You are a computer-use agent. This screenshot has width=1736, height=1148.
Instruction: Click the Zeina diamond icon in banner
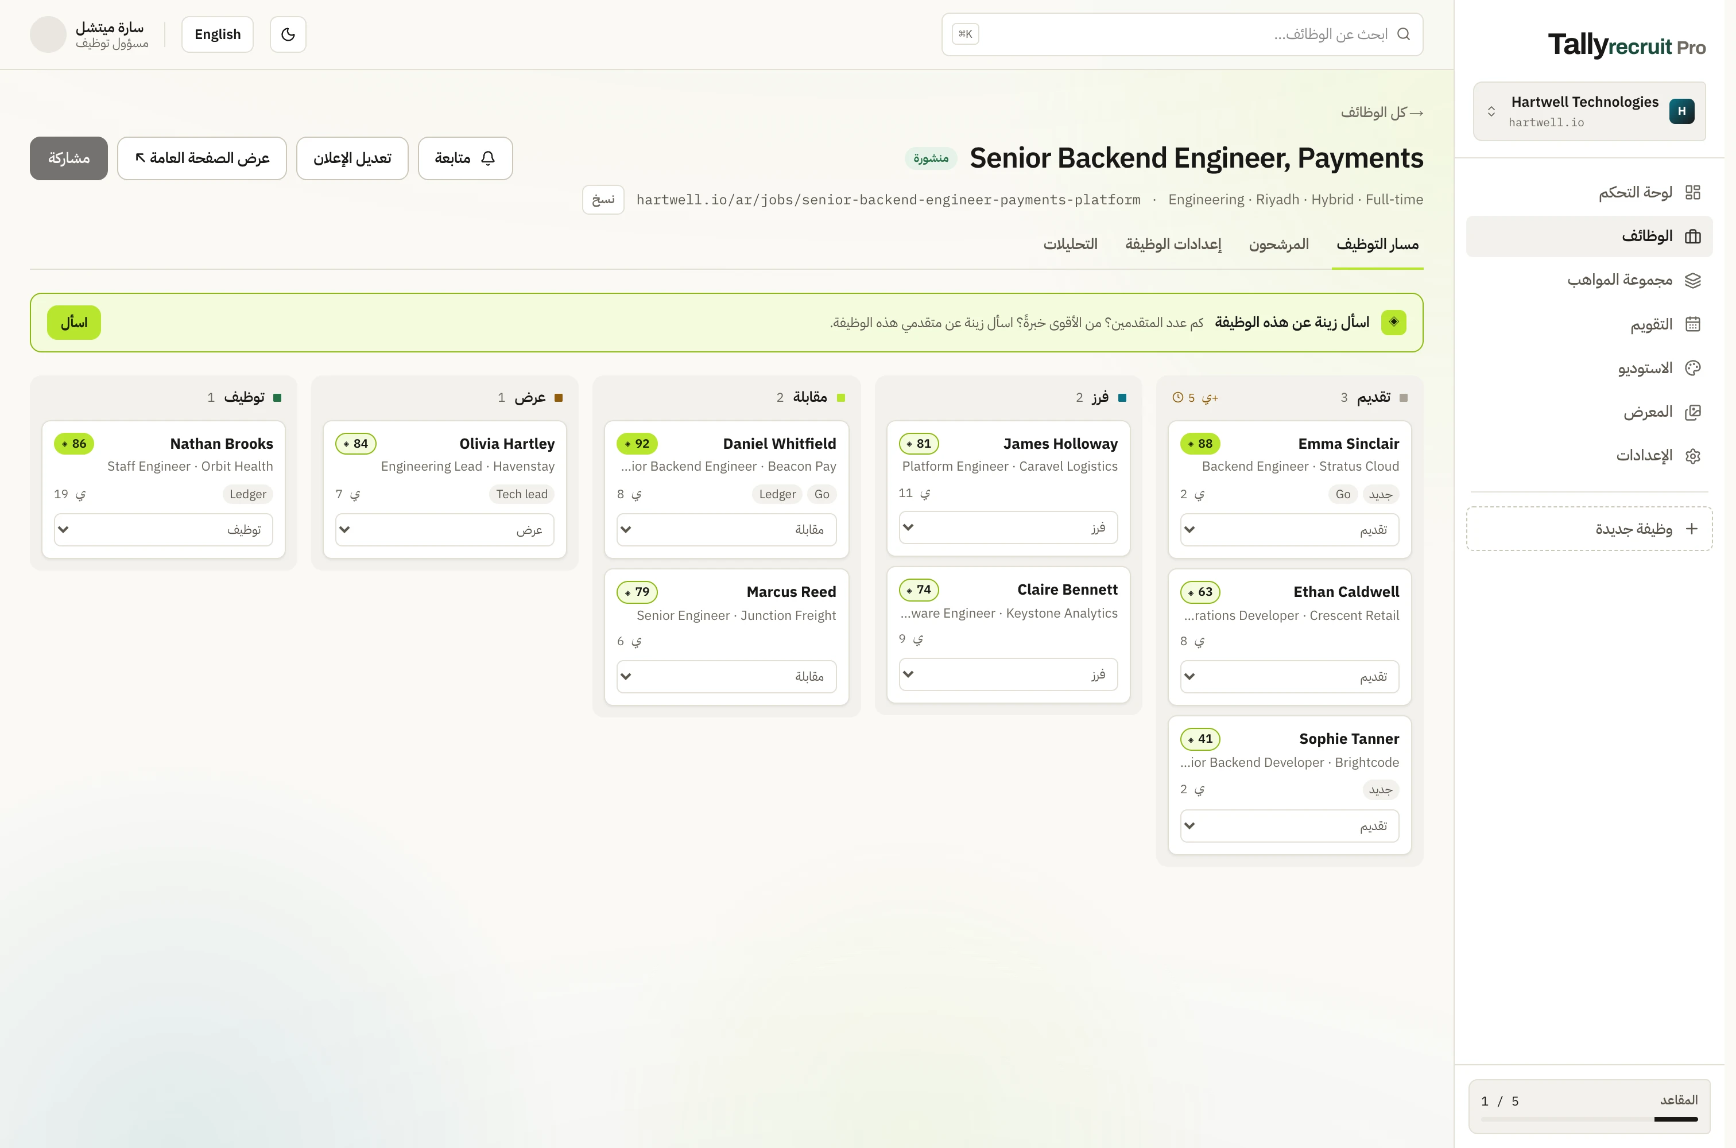tap(1393, 322)
